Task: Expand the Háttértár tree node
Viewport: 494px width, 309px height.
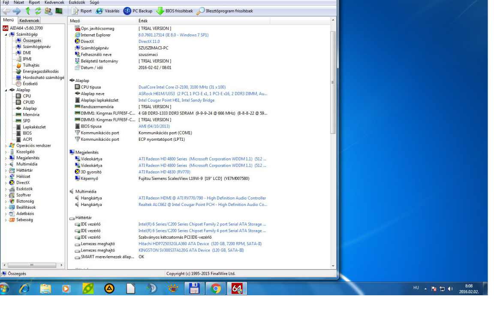Action: (x=6, y=170)
